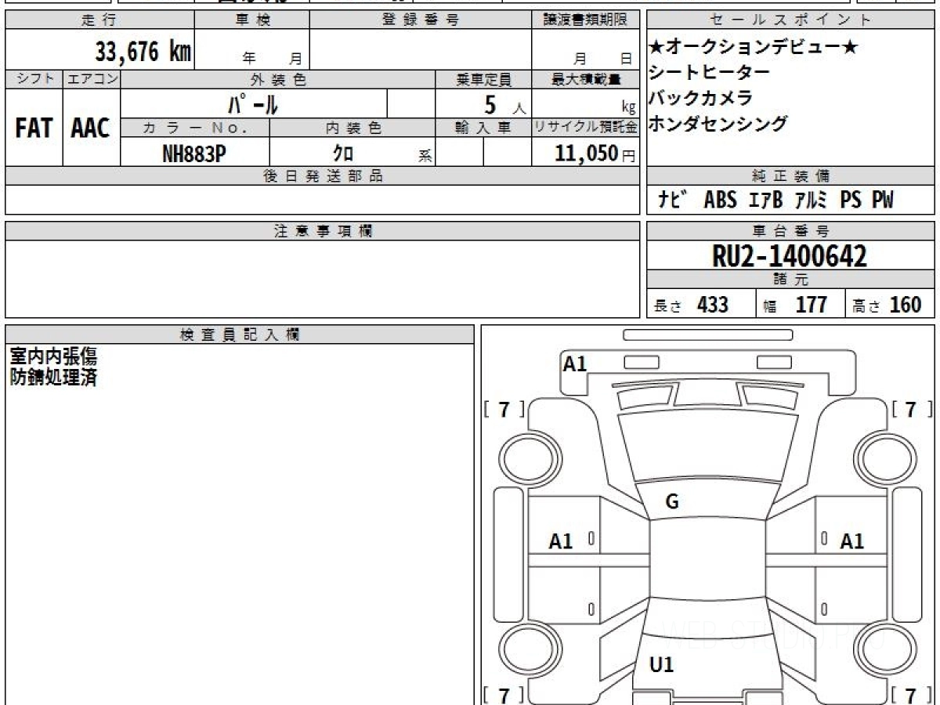Viewport: 940px width, 705px height.
Task: Click the A1 mark on the left door
Action: point(561,540)
